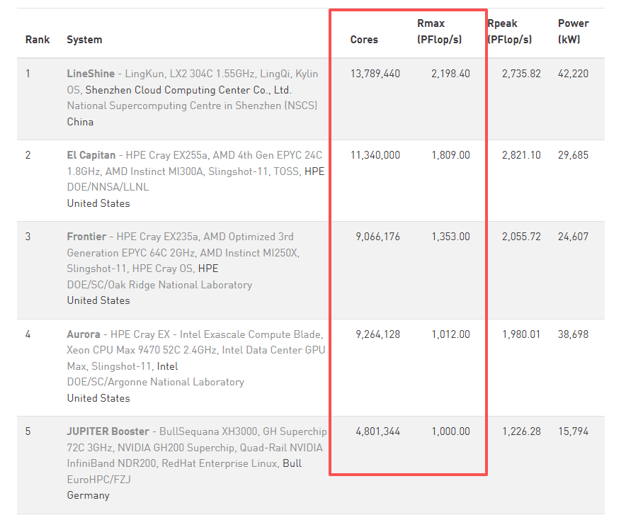626x520 pixels.
Task: Click the 24,607 power value for Frontier
Action: [573, 237]
